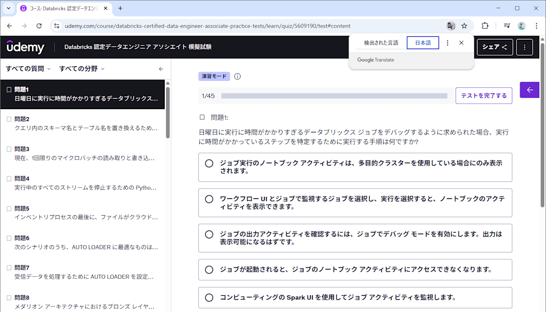Screen dimensions: 546x312
Task: Close the Google Translate popup
Action: pos(461,43)
